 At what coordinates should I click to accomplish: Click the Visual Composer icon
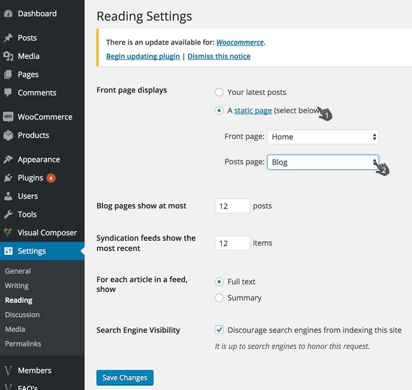coord(8,233)
